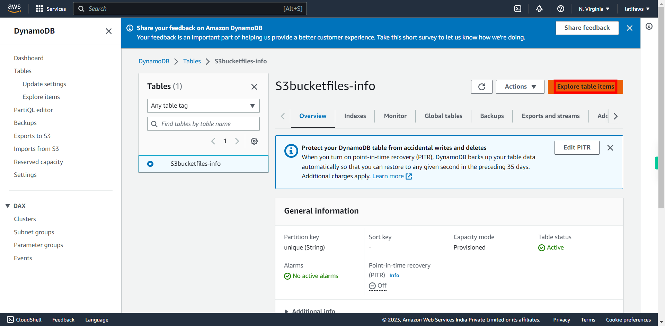Focus the AWS search field
Viewport: 665px width, 326px height.
(x=190, y=9)
